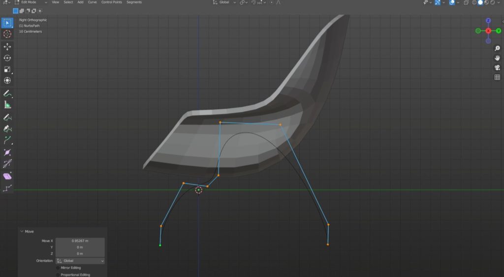Screen dimensions: 504x277
Task: Enable the Mirror Editing checkbox
Action: pos(58,268)
